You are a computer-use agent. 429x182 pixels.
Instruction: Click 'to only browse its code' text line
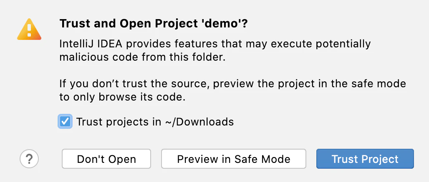[x=122, y=97]
